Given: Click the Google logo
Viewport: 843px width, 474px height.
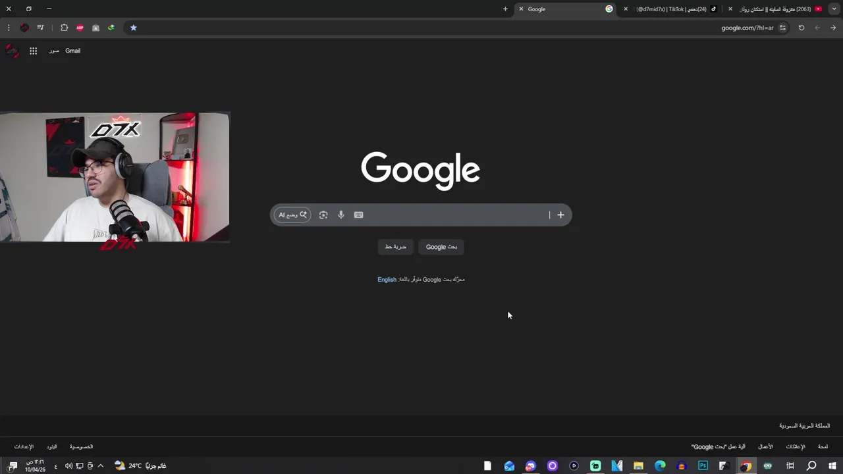Looking at the screenshot, I should [x=420, y=171].
